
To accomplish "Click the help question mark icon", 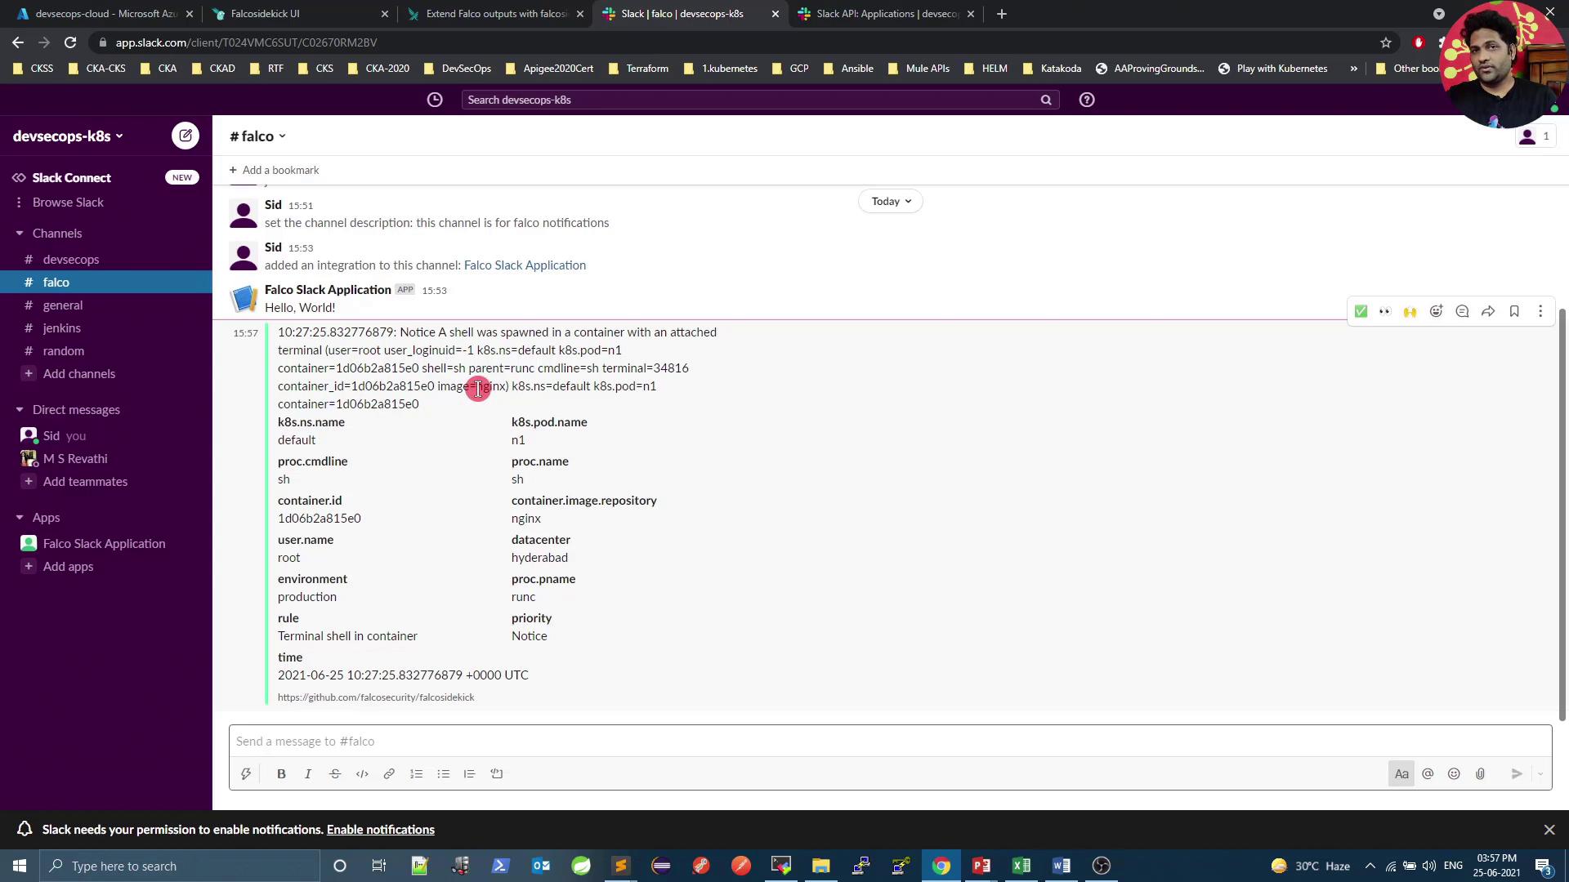I will pyautogui.click(x=1086, y=100).
